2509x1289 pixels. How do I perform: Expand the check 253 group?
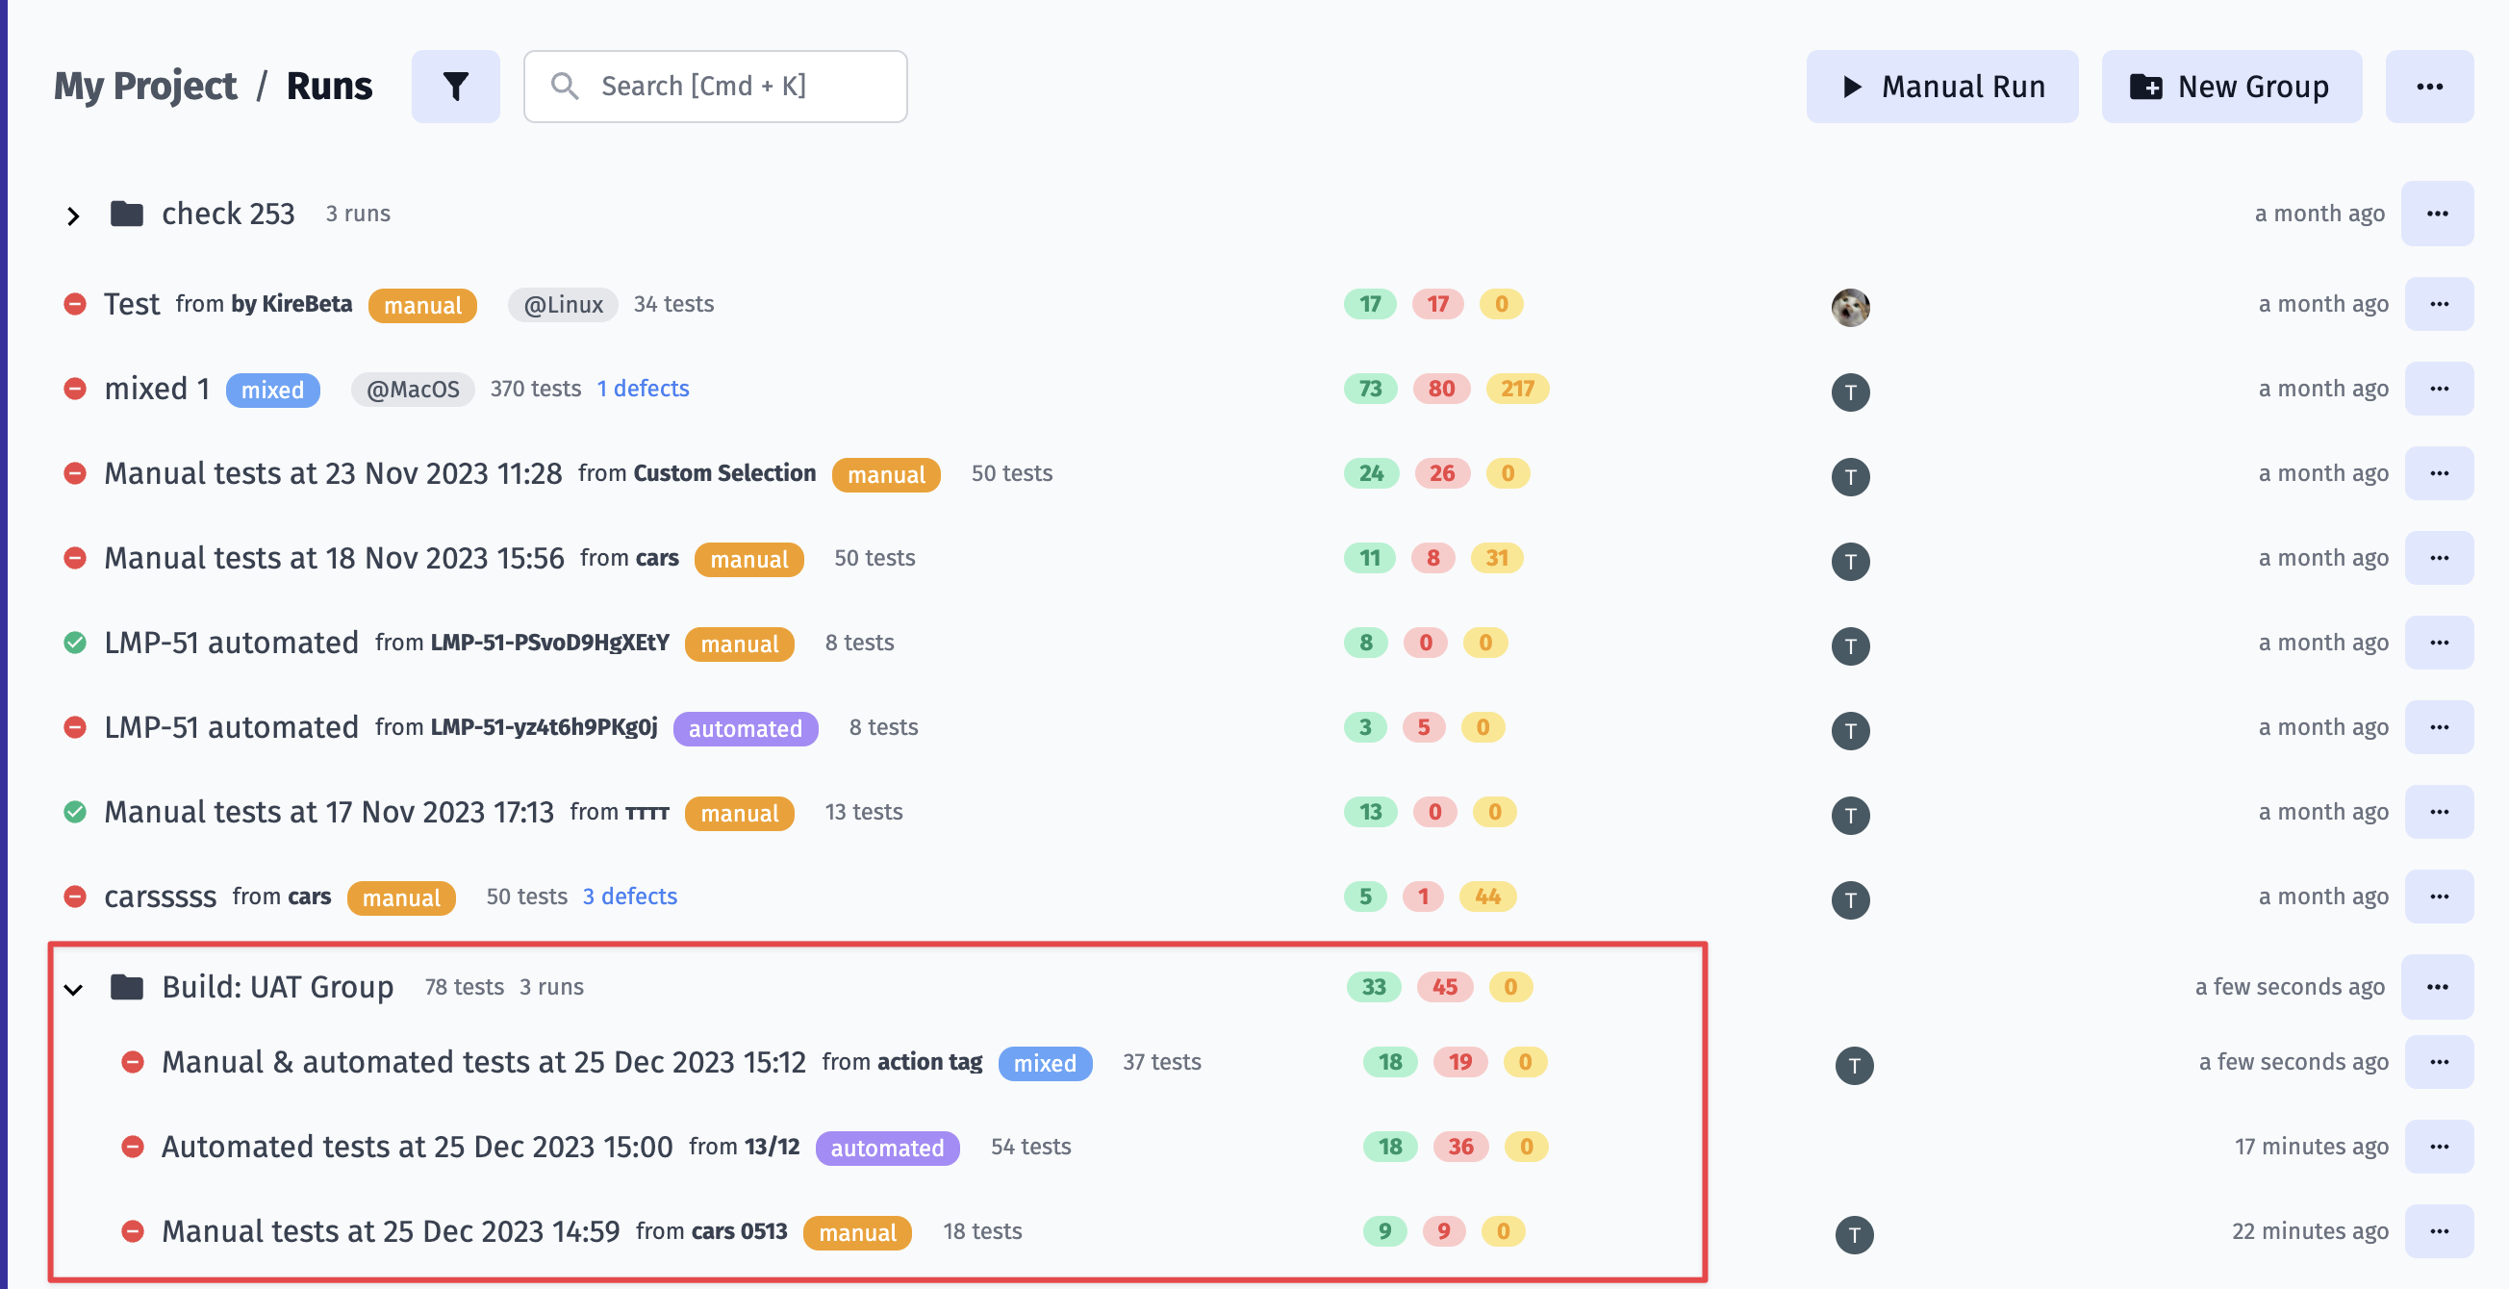tap(73, 215)
